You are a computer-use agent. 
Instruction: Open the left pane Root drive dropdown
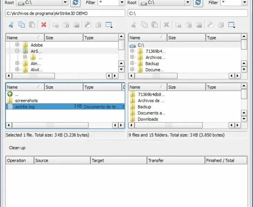point(65,2)
